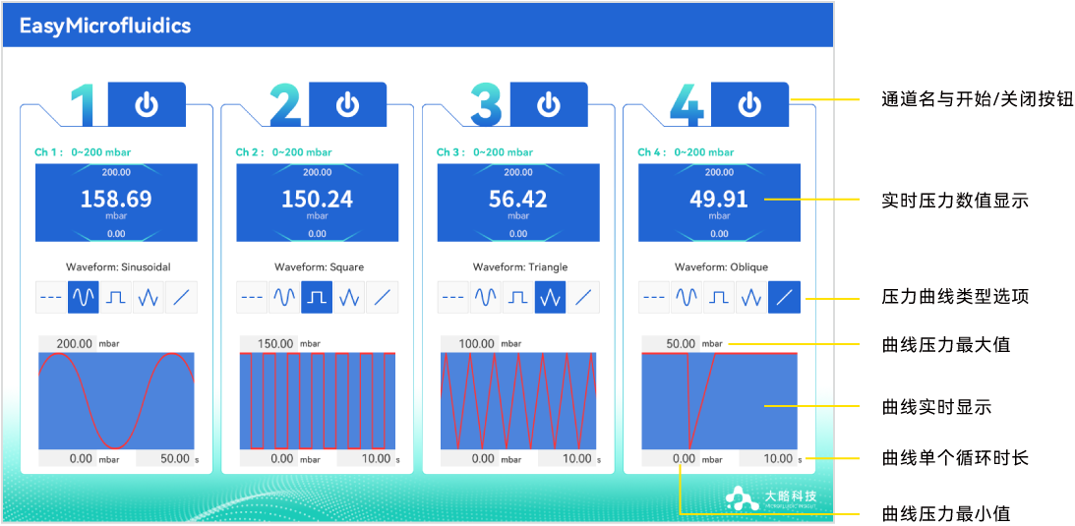Click the 56.42 mbar pressure display
This screenshot has height=526, width=1075.
pos(518,203)
